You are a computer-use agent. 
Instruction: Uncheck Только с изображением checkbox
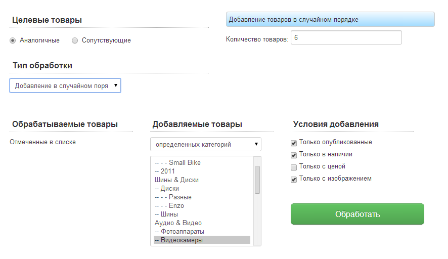click(x=294, y=179)
